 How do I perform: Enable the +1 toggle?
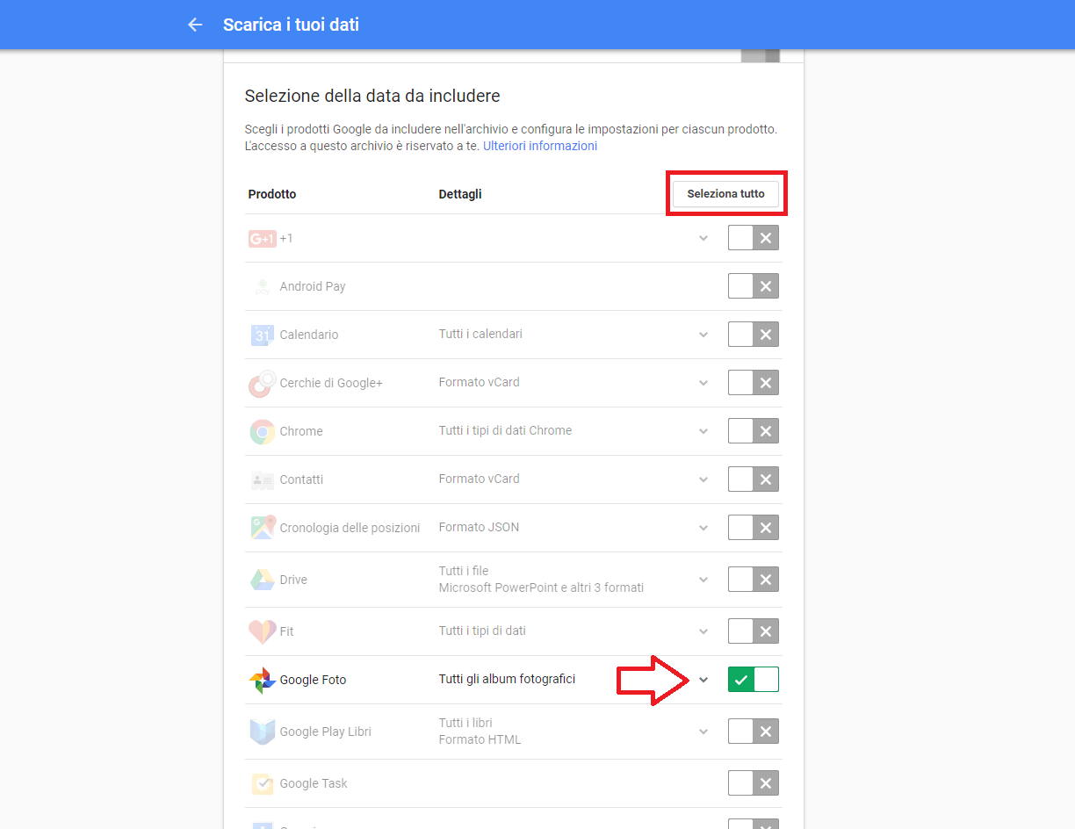[x=754, y=238]
